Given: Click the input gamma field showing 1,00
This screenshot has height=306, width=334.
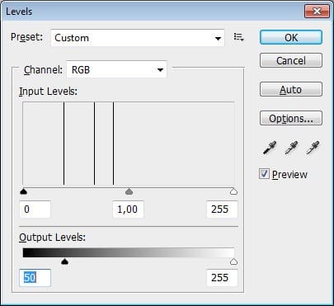Looking at the screenshot, I should click(128, 209).
